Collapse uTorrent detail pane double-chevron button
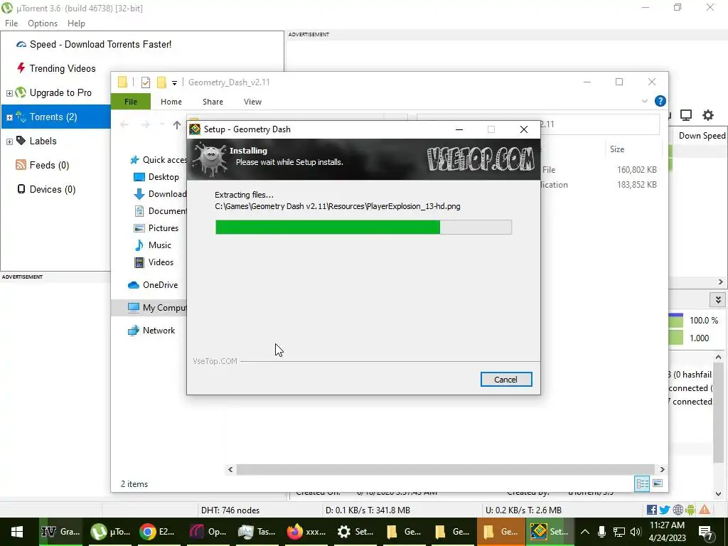This screenshot has height=546, width=728. pyautogui.click(x=718, y=300)
